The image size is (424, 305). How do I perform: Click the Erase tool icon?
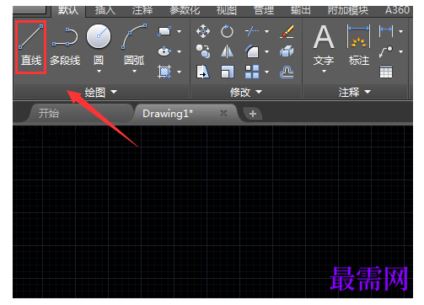287,31
